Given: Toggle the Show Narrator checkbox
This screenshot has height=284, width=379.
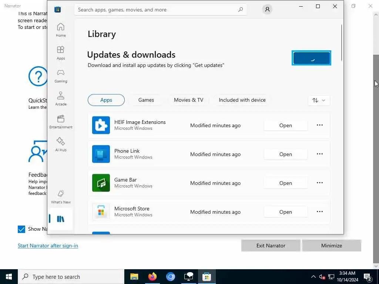Looking at the screenshot, I should [x=21, y=229].
